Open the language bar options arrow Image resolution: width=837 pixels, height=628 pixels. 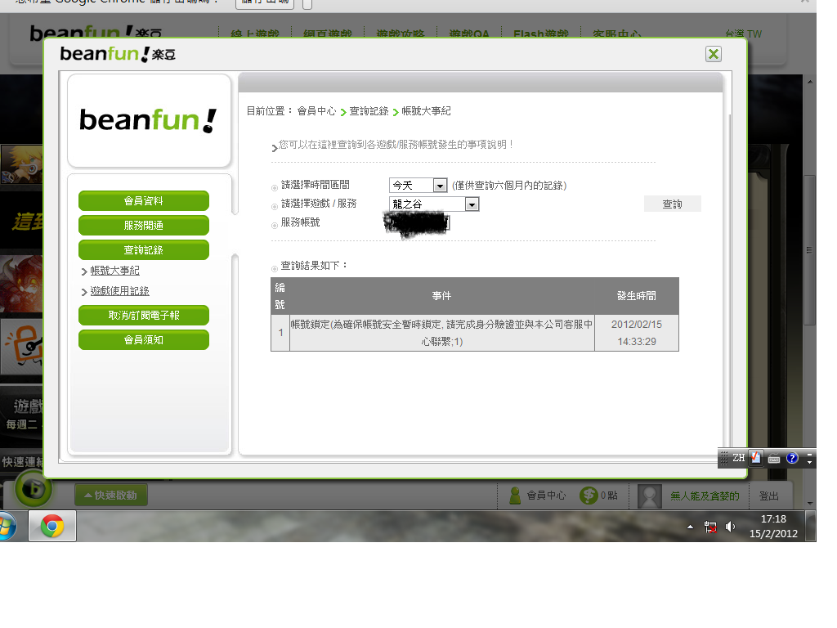pos(809,461)
